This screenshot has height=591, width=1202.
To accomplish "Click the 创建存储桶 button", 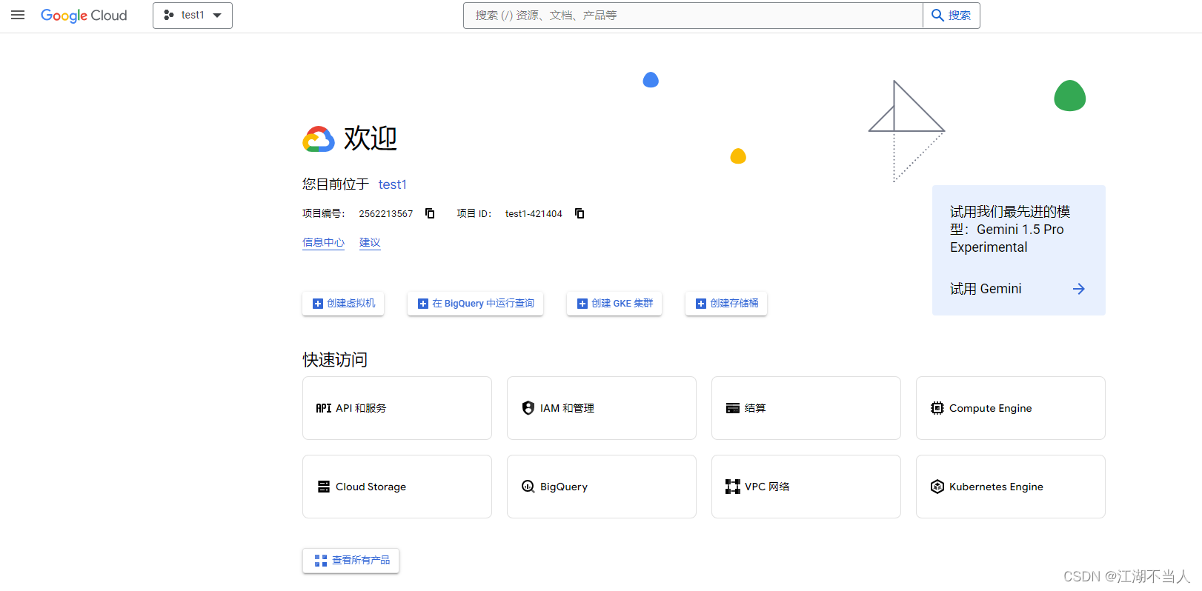I will click(726, 304).
